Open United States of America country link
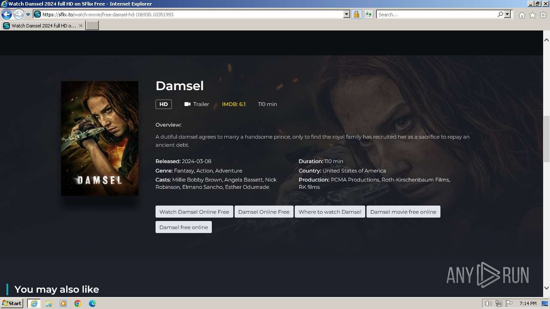The height and width of the screenshot is (309, 550). [x=354, y=171]
